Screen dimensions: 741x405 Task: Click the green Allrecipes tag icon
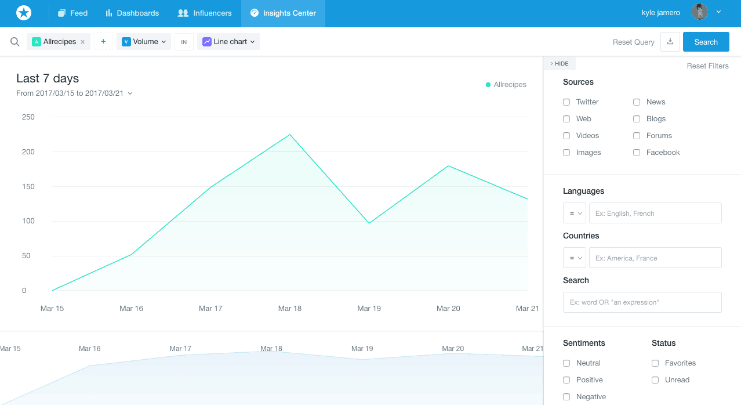(x=37, y=42)
